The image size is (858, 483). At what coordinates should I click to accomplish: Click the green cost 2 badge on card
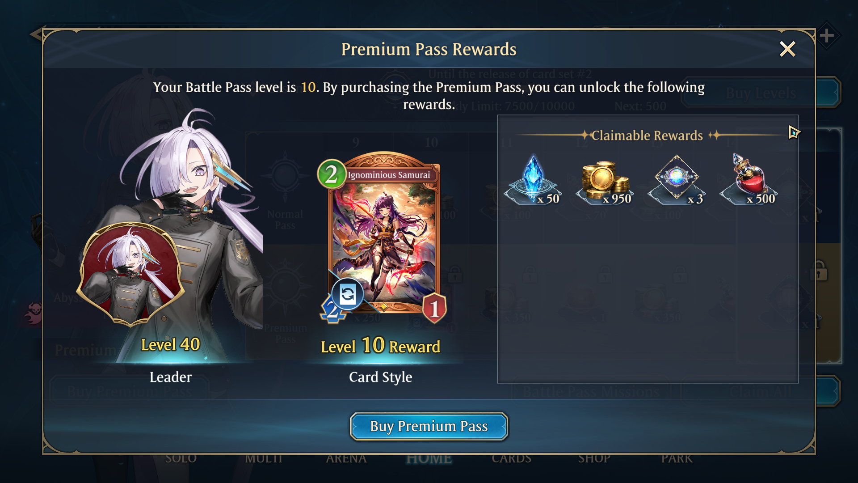(x=331, y=174)
